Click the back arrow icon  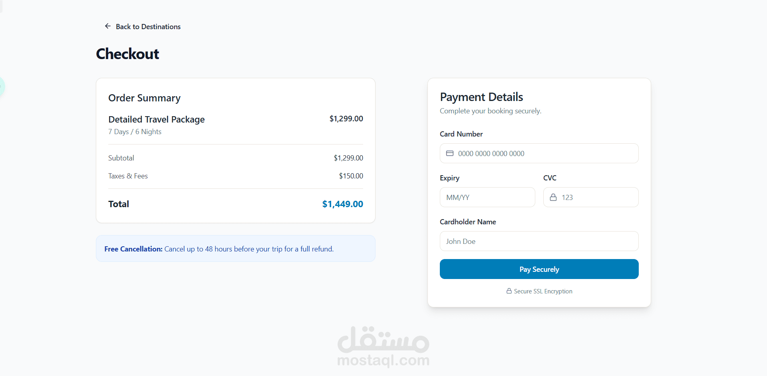(x=107, y=26)
